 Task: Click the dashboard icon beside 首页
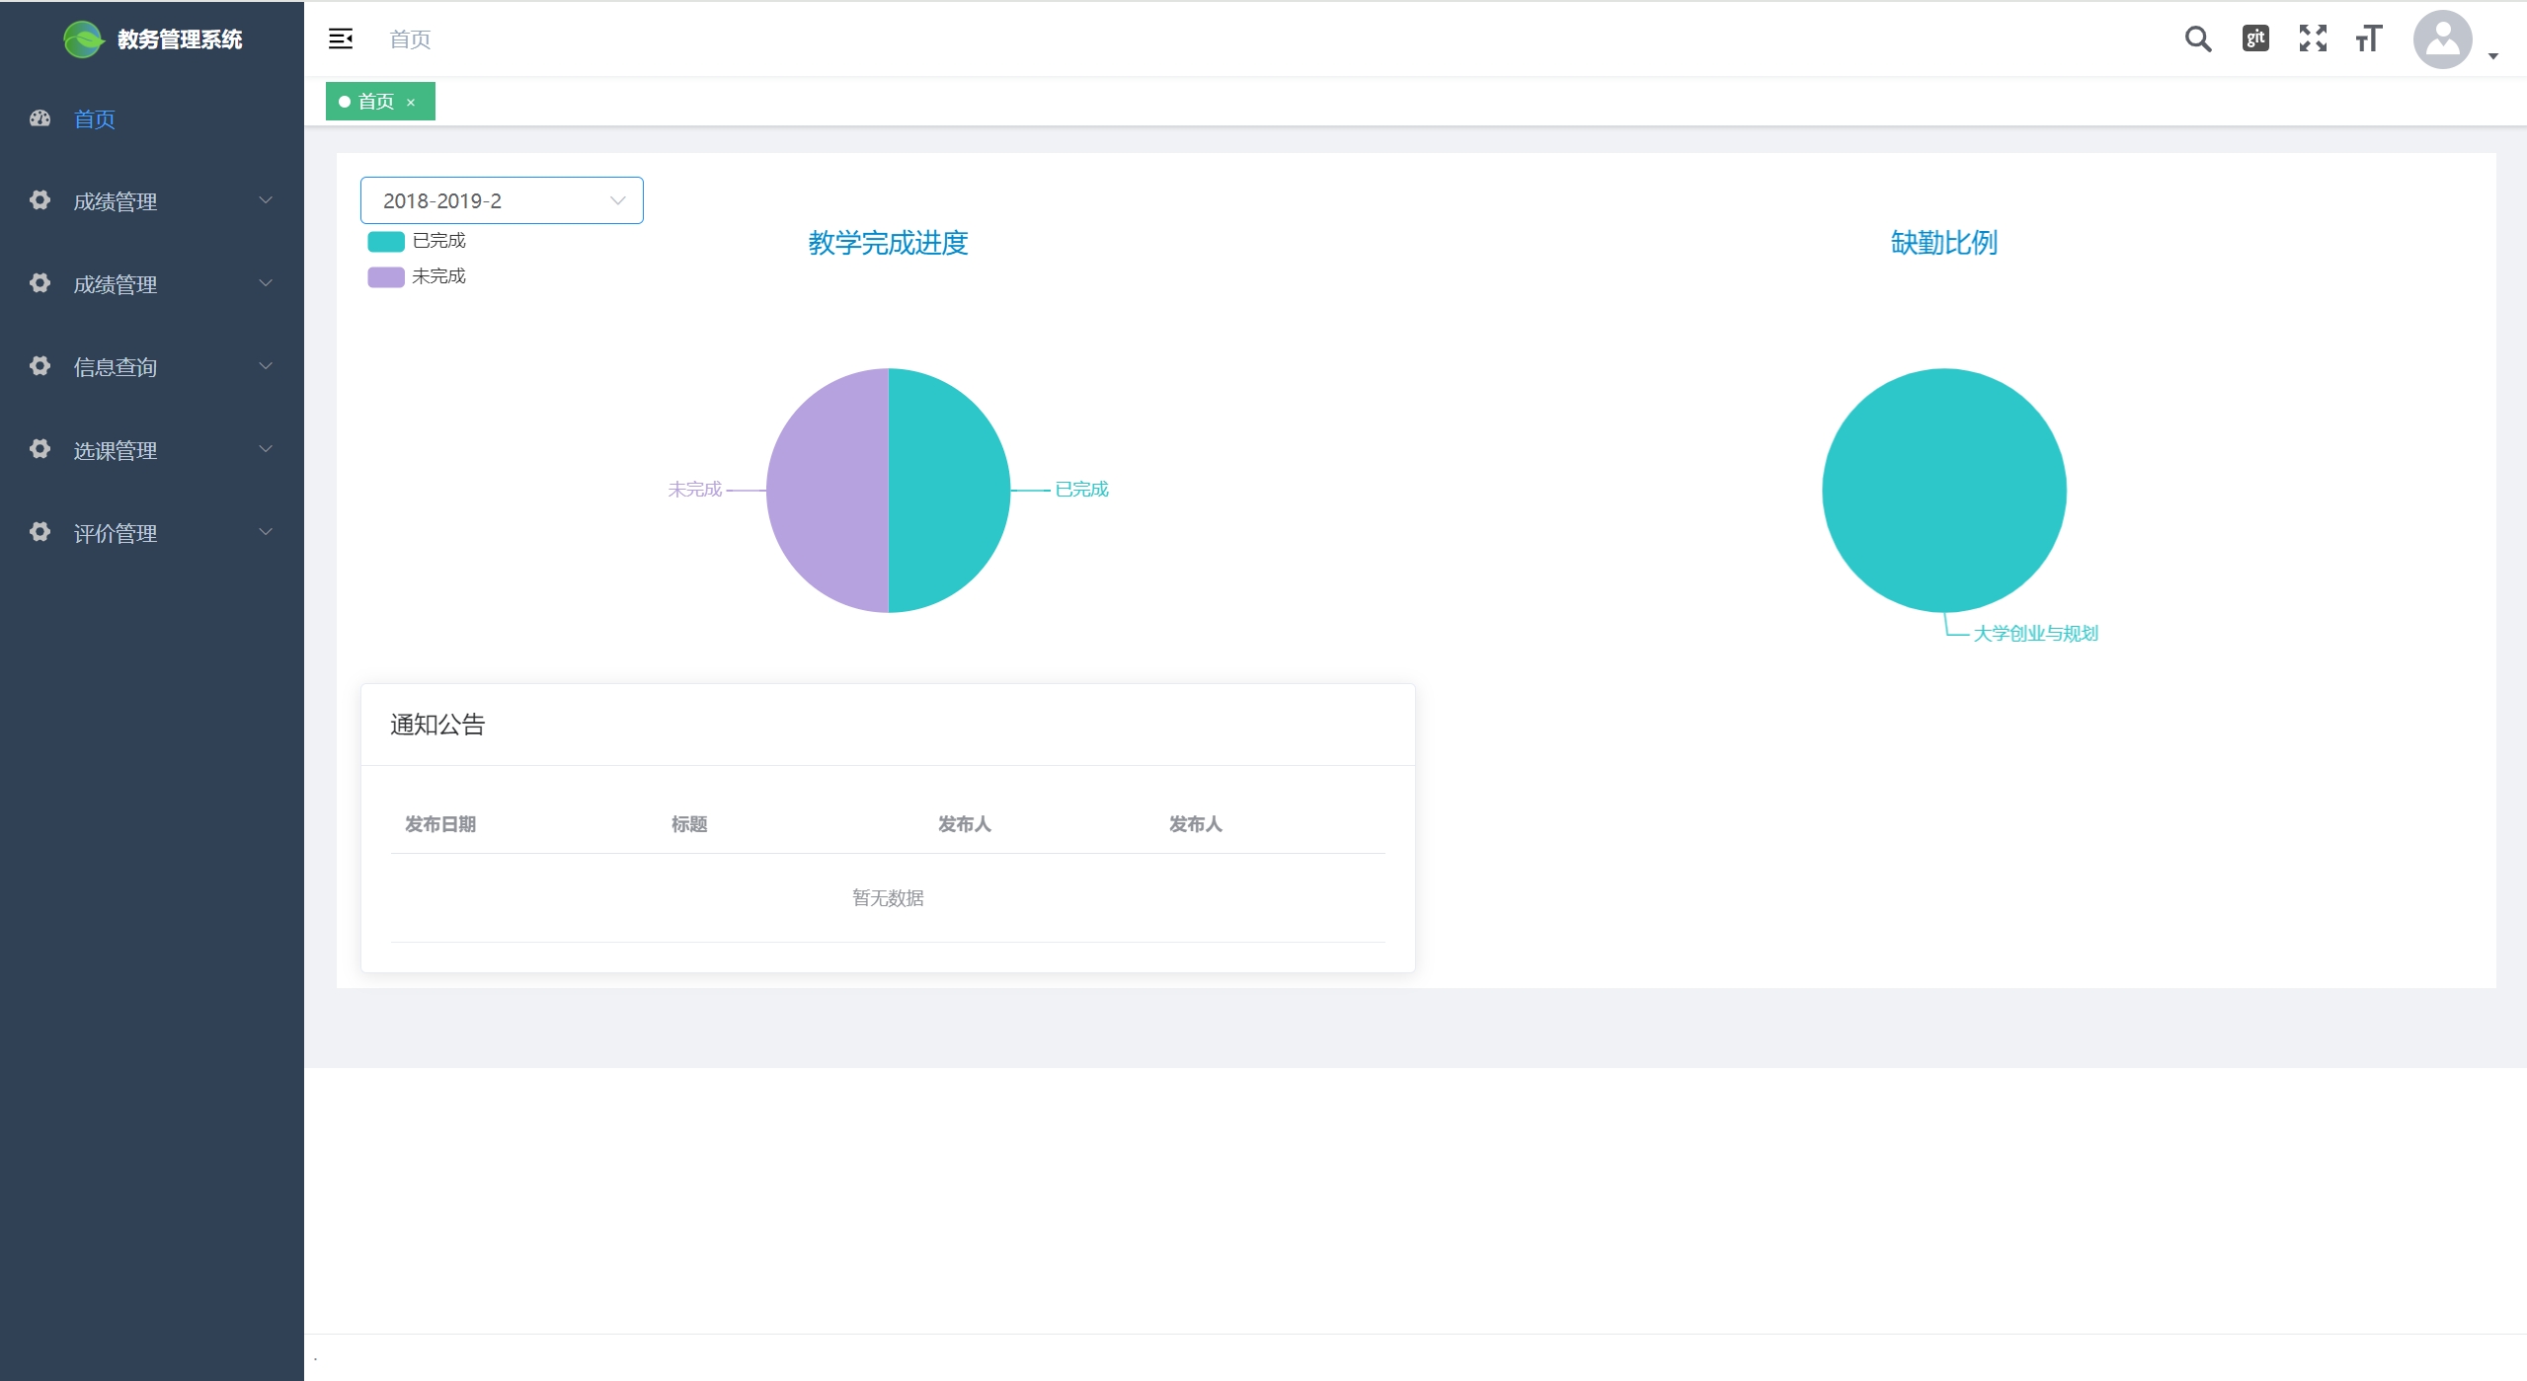[39, 118]
